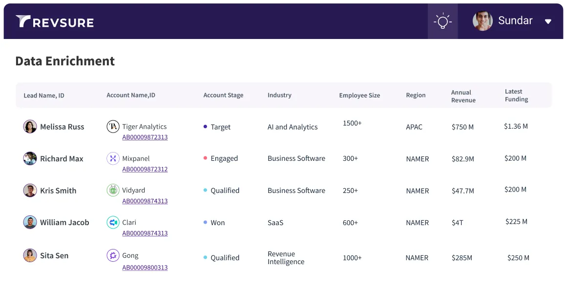Click the Account Name,ID column header
Image resolution: width=566 pixels, height=288 pixels.
(x=131, y=95)
